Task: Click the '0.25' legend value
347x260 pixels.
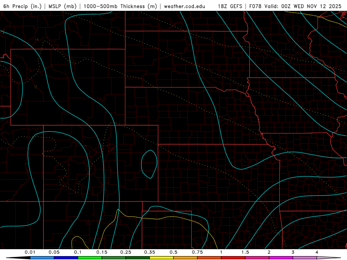Action: pyautogui.click(x=126, y=252)
